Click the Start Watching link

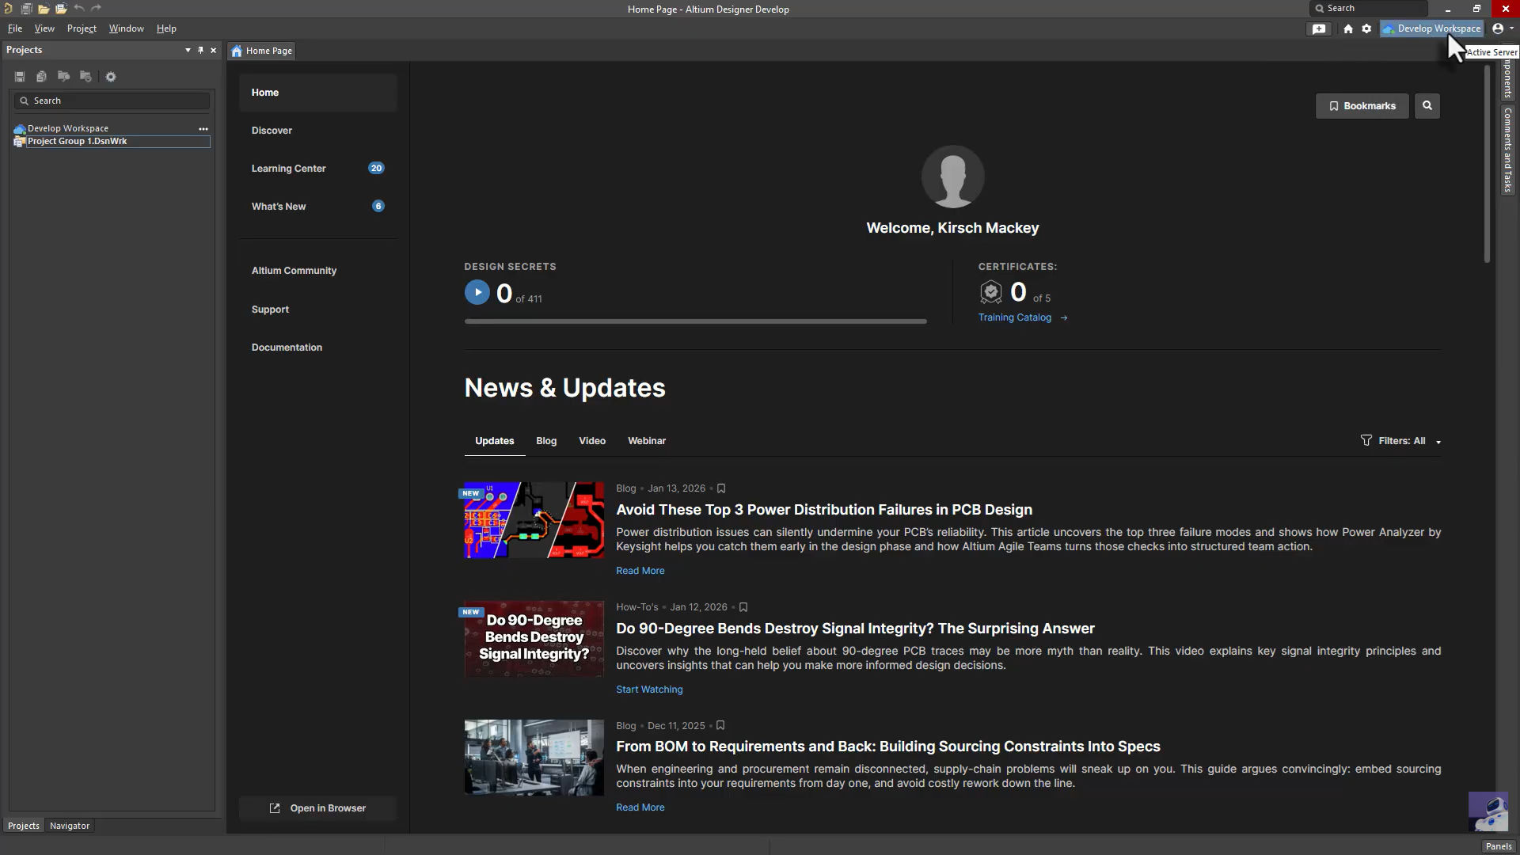(x=649, y=690)
